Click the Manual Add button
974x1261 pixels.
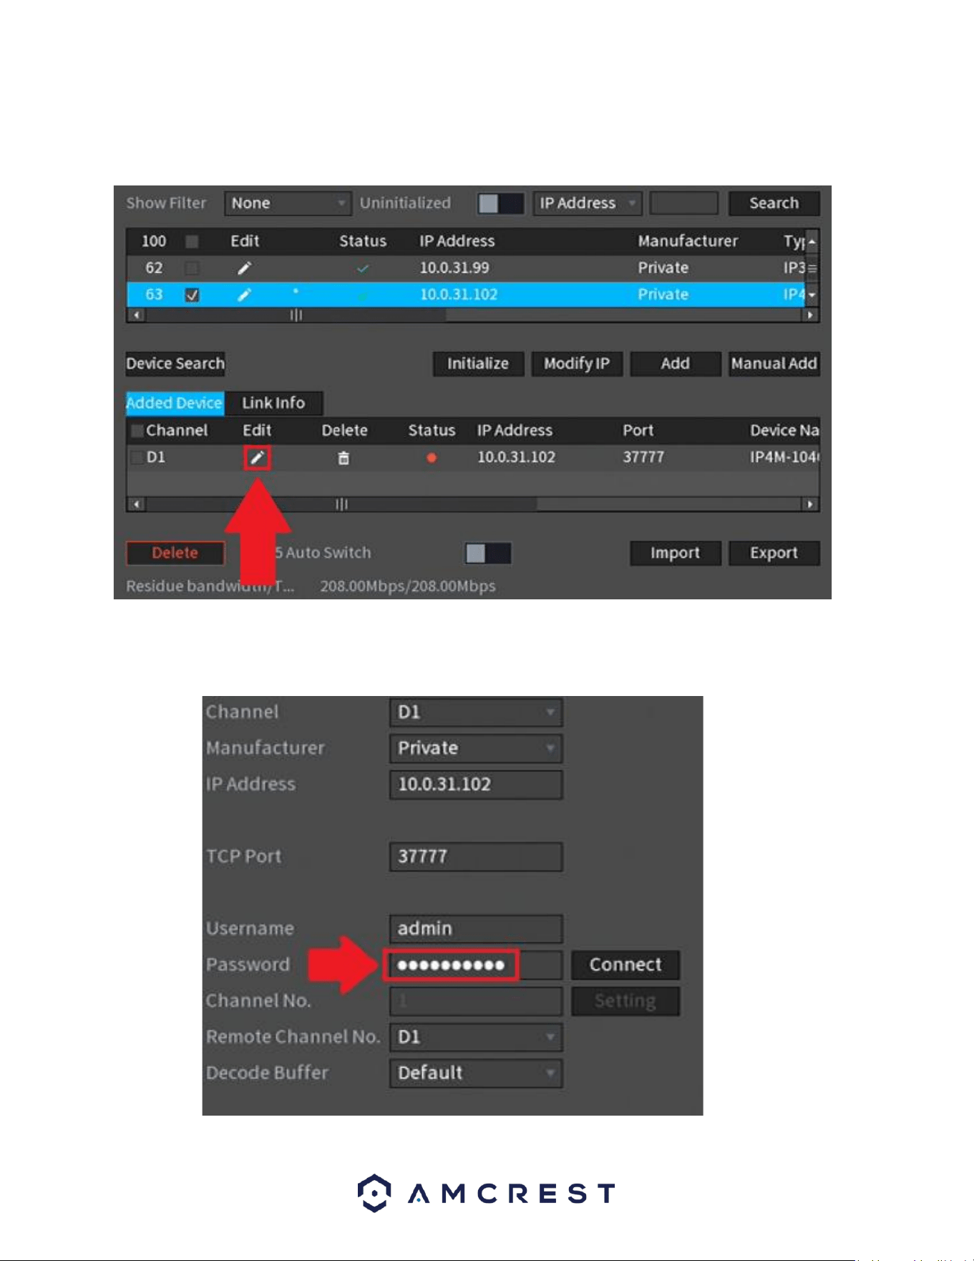tap(774, 364)
